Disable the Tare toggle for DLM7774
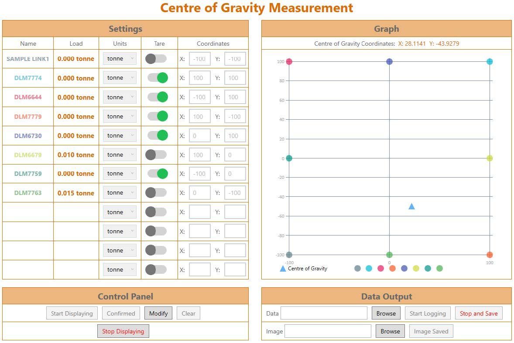514x343 pixels. [159, 77]
